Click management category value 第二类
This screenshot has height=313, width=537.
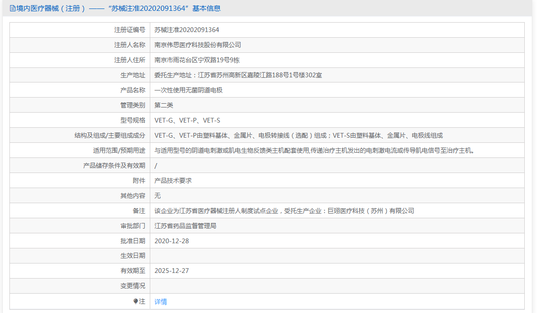164,105
